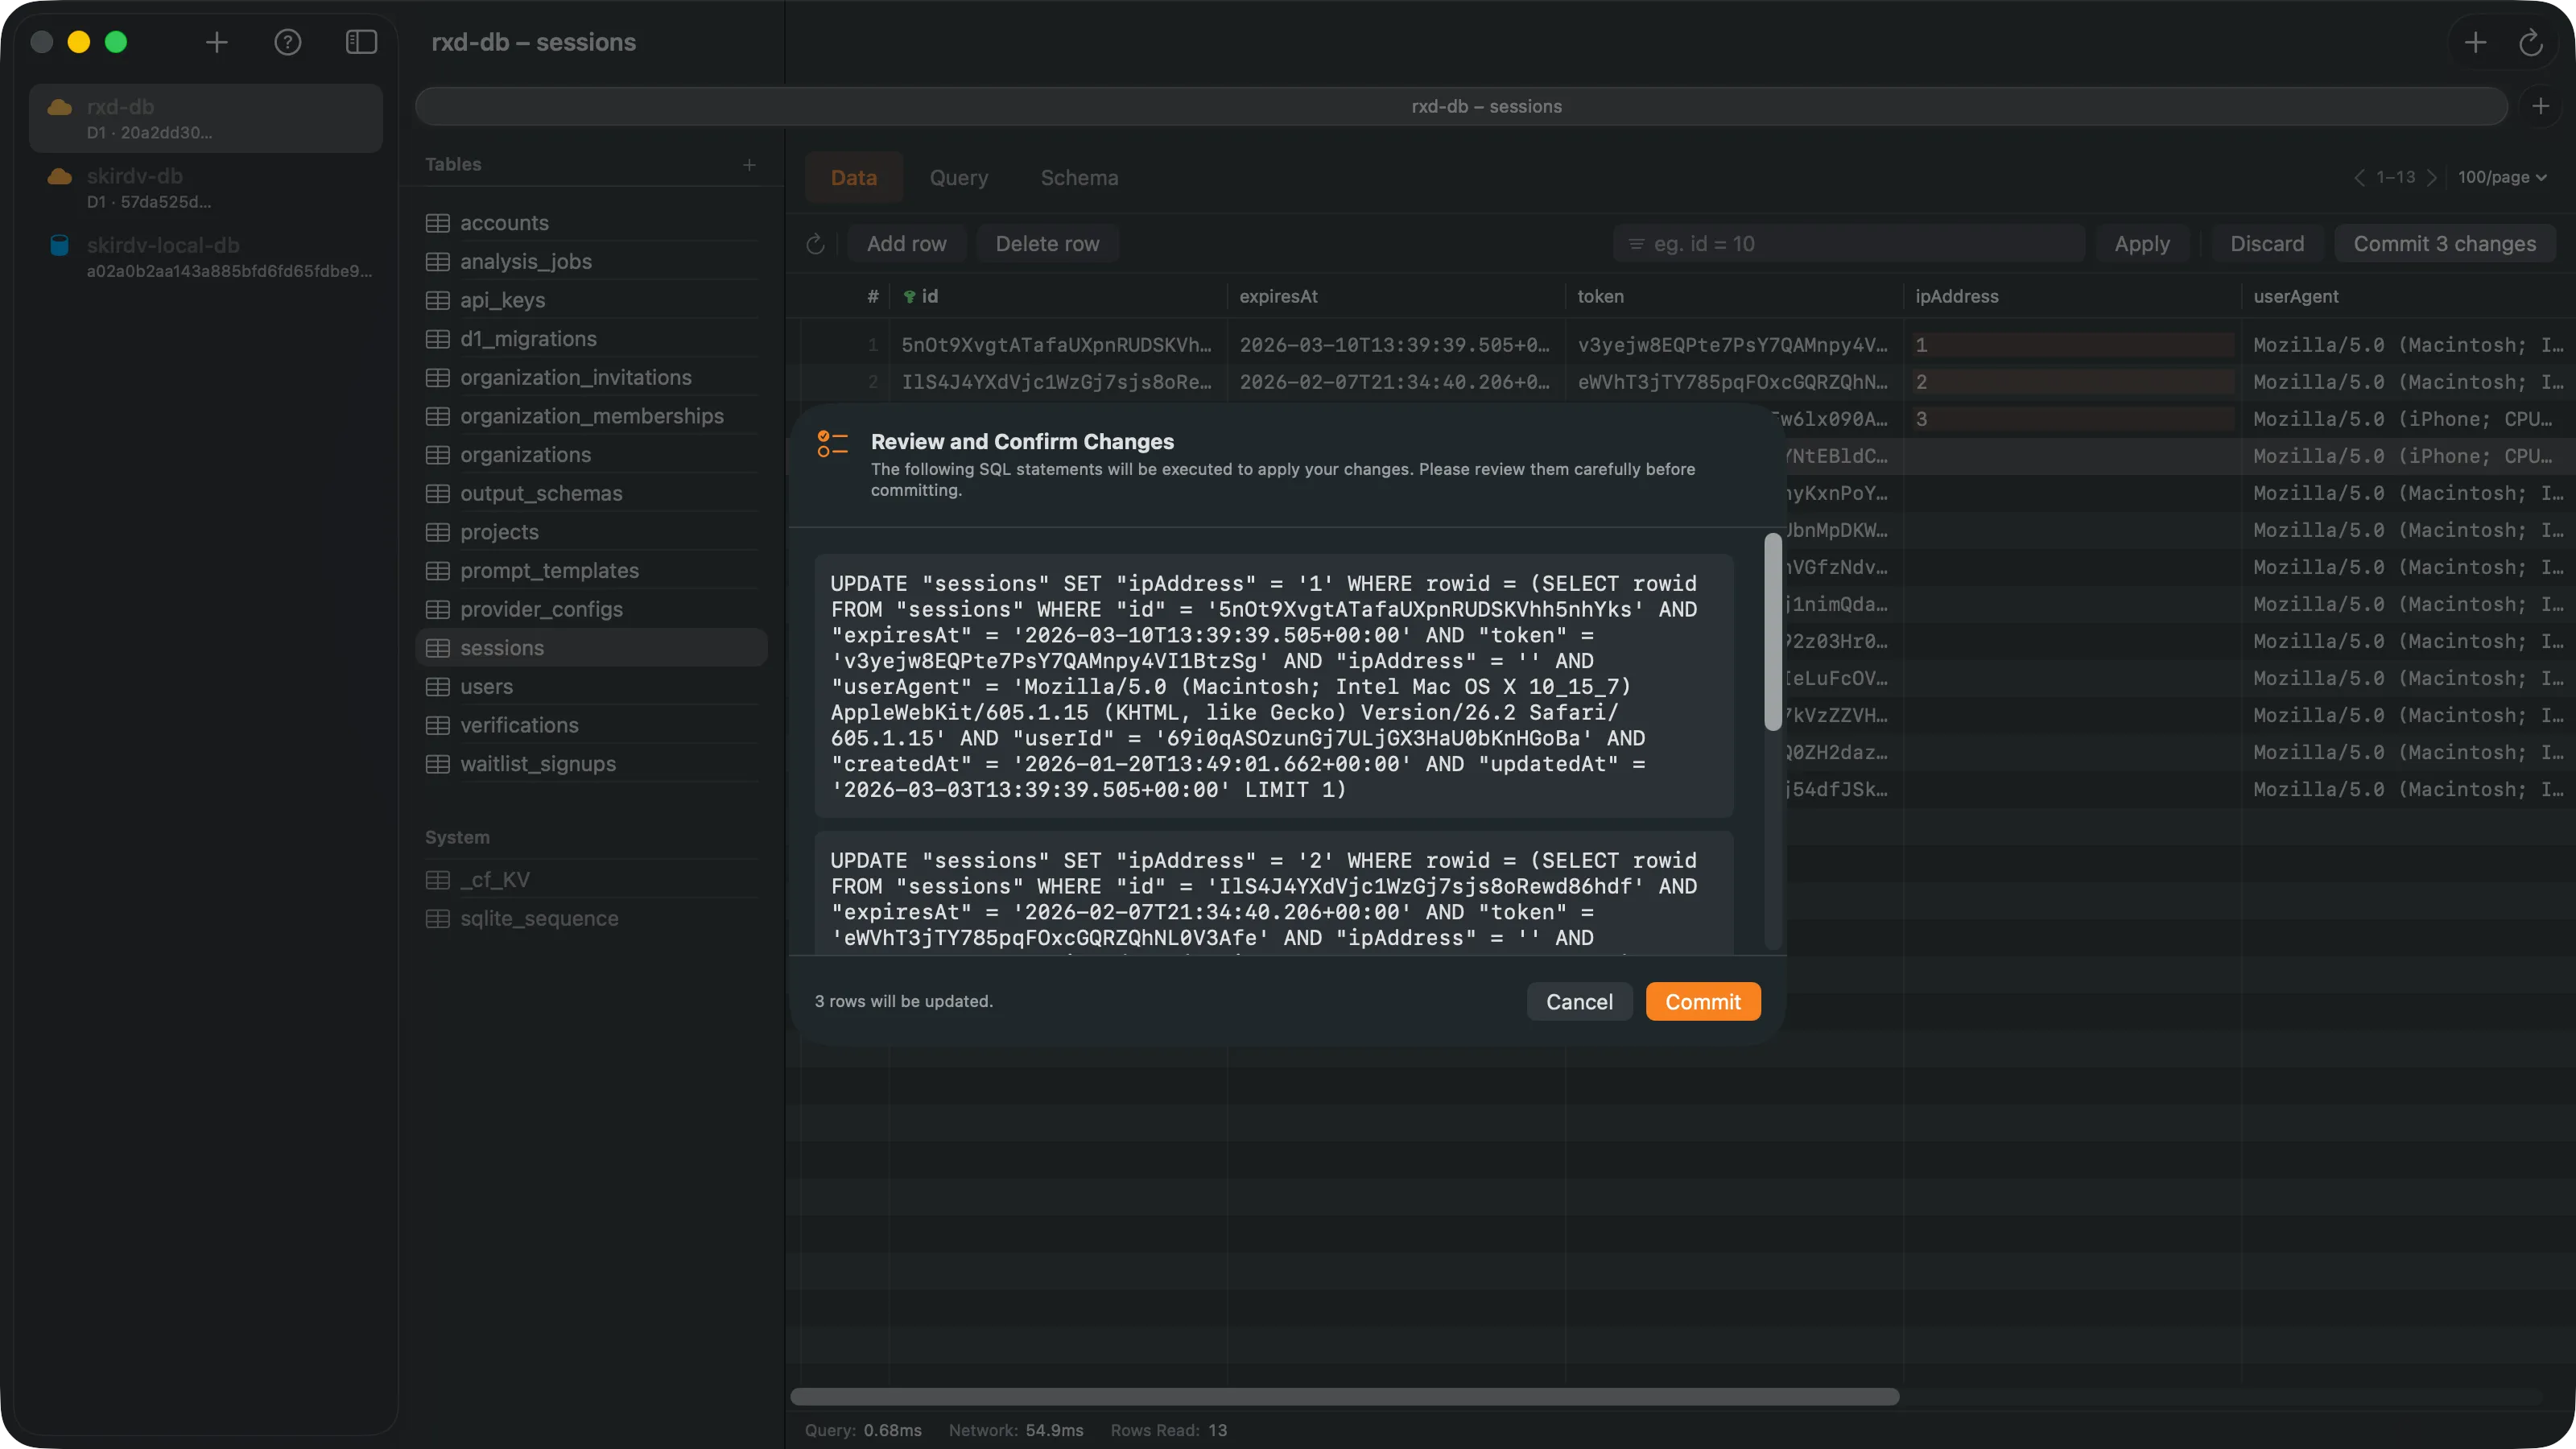Select the users table in the sidebar
The image size is (2576, 1449).
[x=489, y=686]
